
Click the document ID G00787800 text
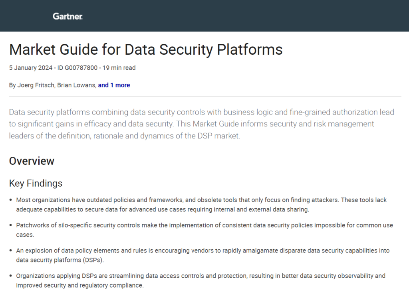pos(77,68)
